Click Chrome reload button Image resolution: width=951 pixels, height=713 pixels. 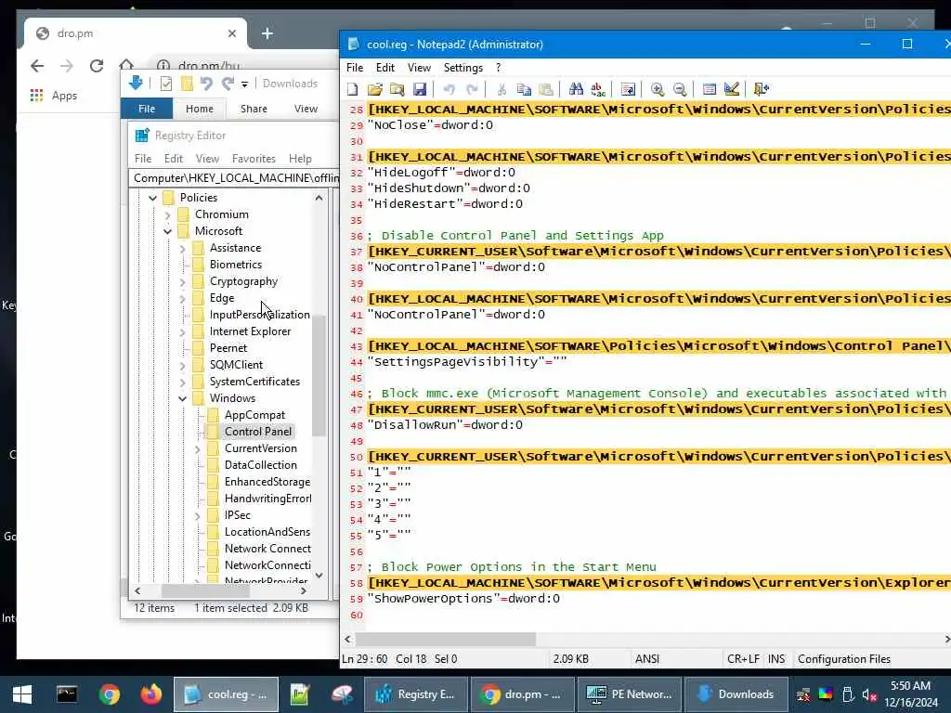[97, 66]
